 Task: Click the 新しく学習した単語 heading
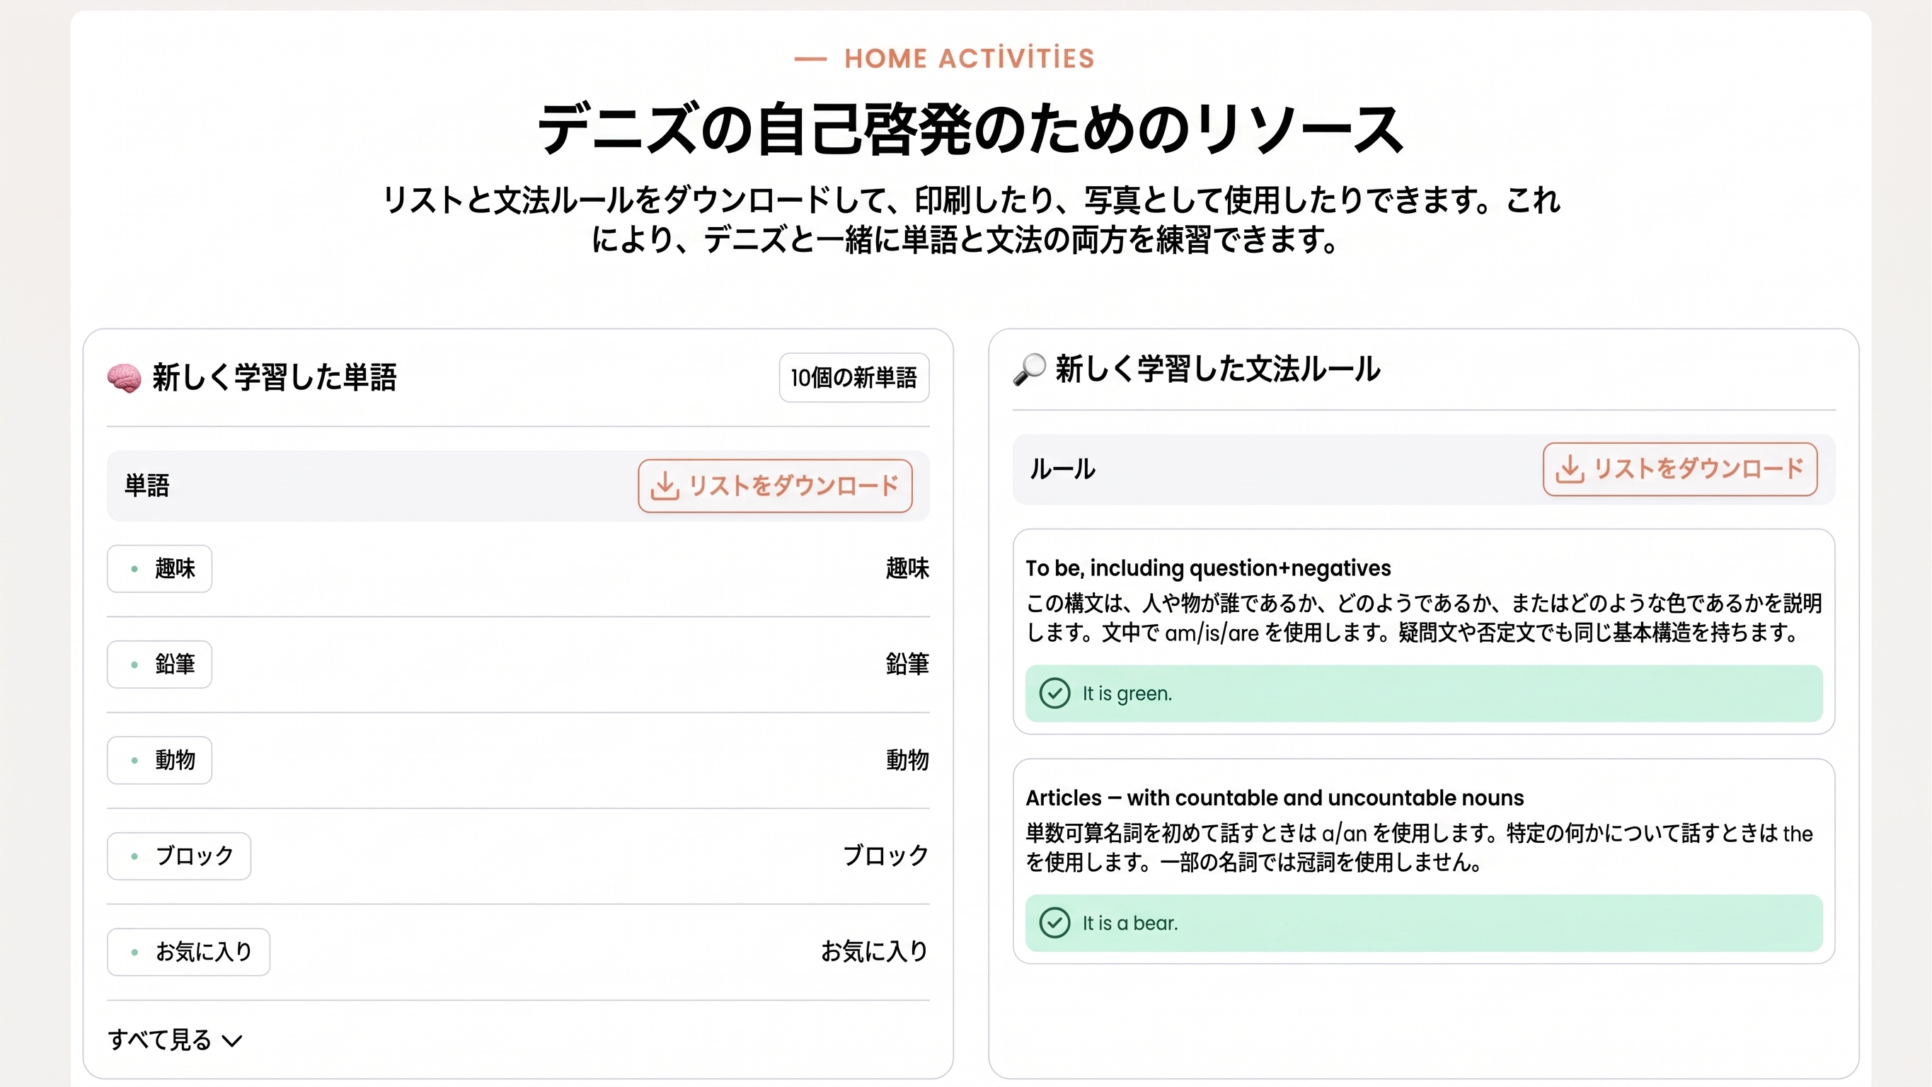click(275, 377)
